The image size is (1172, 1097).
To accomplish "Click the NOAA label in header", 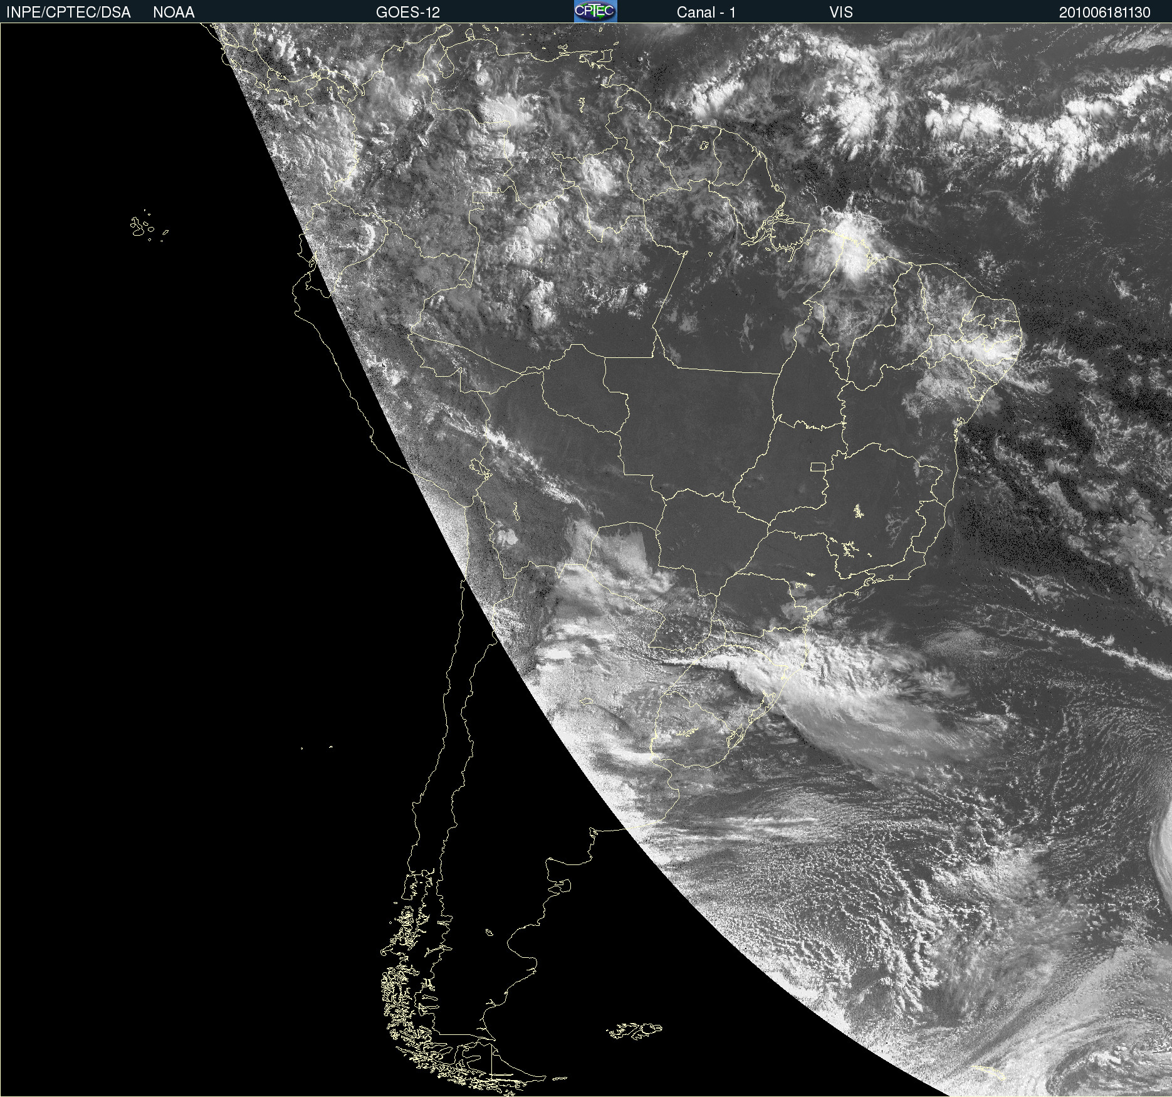I will (x=174, y=13).
